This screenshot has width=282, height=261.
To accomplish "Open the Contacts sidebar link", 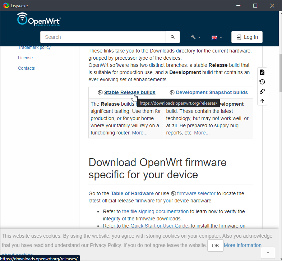I will (x=27, y=68).
